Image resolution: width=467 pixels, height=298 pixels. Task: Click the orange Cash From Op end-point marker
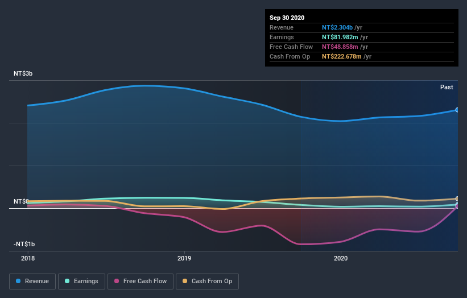pyautogui.click(x=457, y=198)
